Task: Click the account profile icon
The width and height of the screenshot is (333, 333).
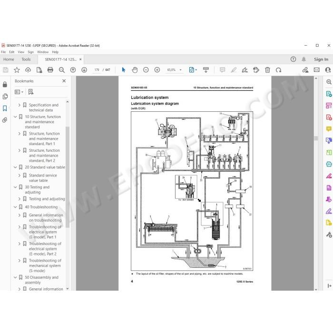Action: click(x=328, y=70)
